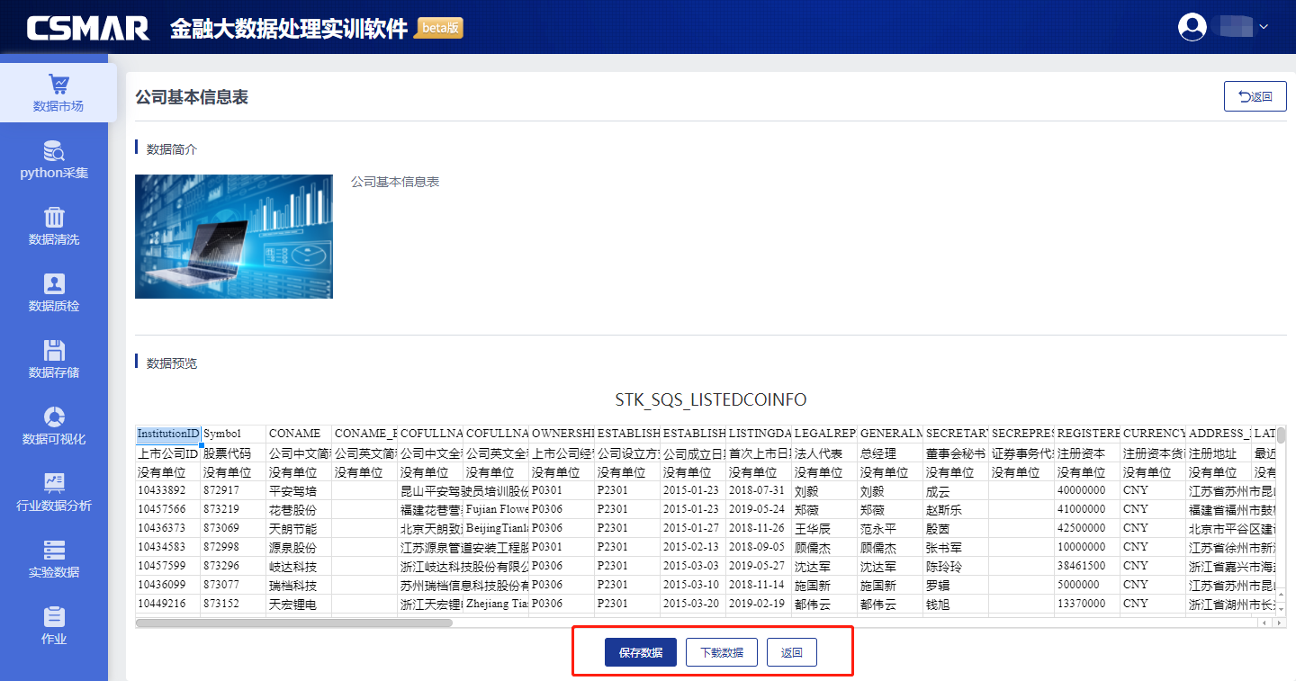
Task: Click the vertical scrollbar of data preview
Action: [x=1281, y=436]
